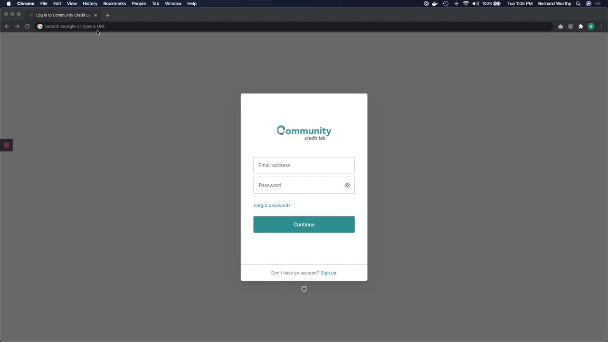Click the concentric circles extension icon

(570, 27)
